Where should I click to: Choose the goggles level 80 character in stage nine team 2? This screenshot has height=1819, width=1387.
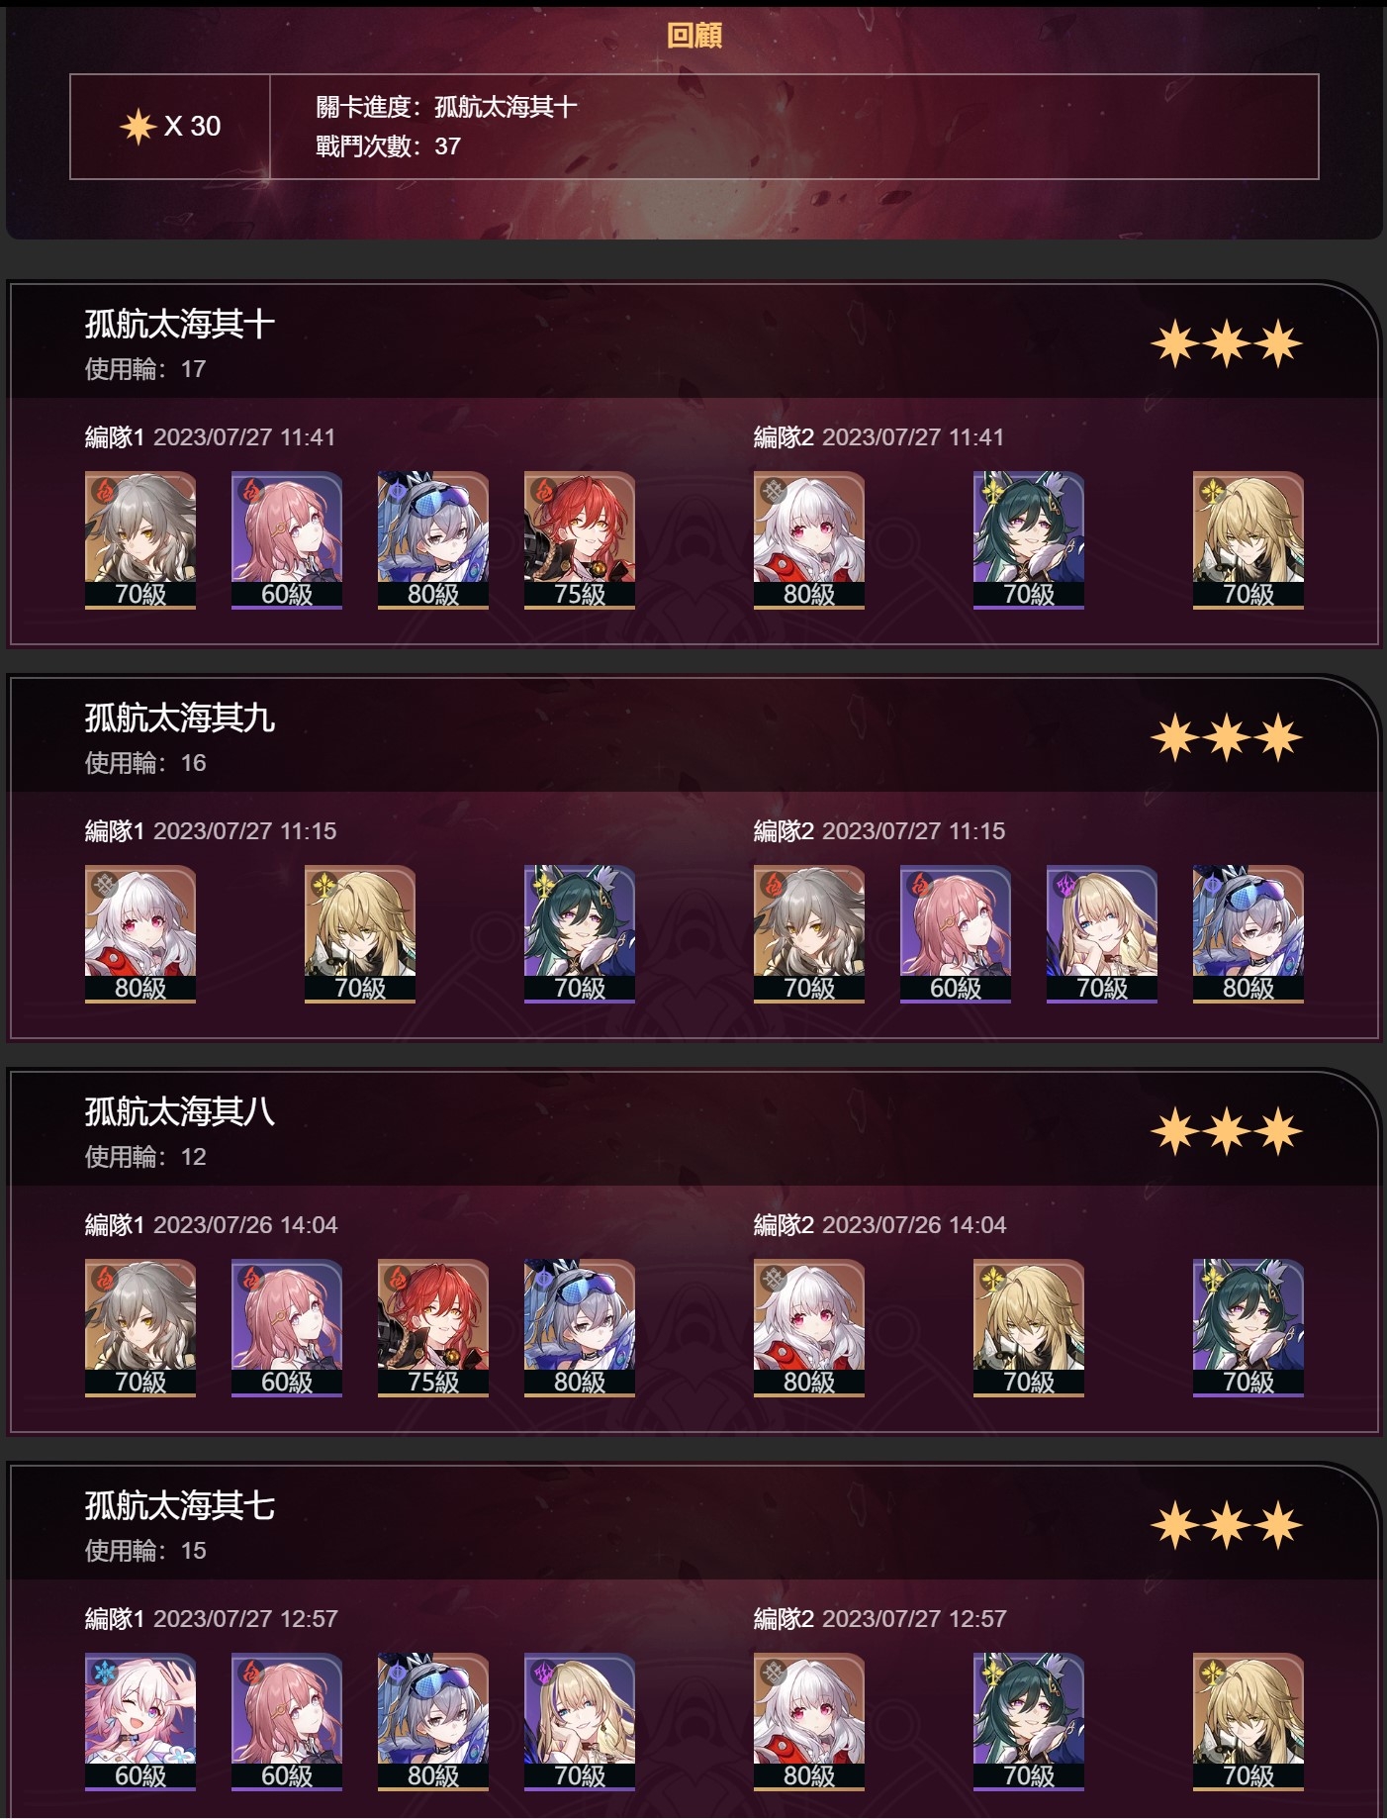[1248, 934]
